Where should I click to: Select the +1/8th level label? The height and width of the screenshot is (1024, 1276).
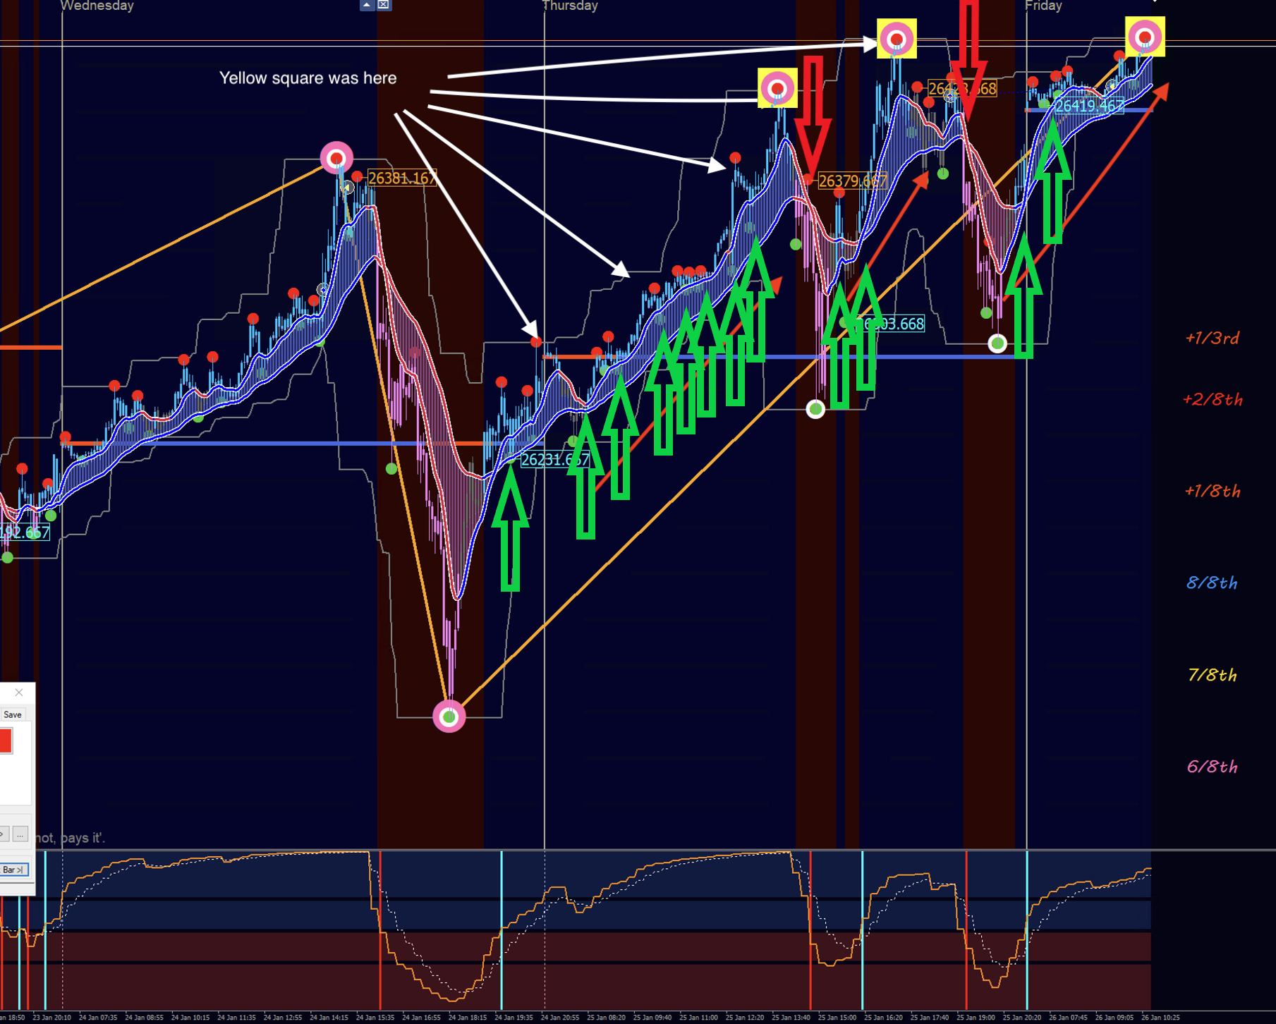[x=1213, y=492]
